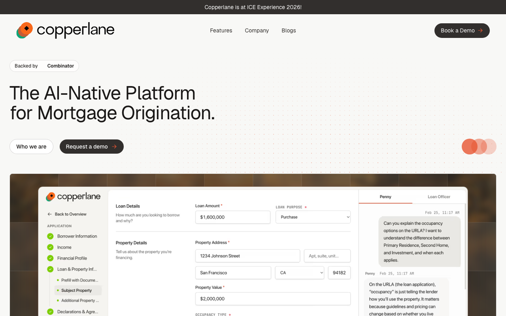506x316 pixels.
Task: Open the Features menu item
Action: point(221,30)
